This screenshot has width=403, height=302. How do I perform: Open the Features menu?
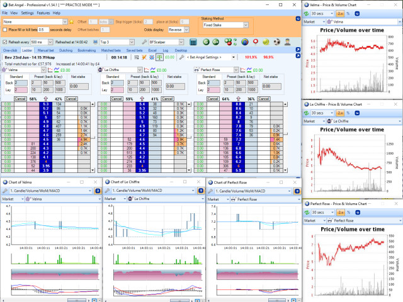(43, 13)
